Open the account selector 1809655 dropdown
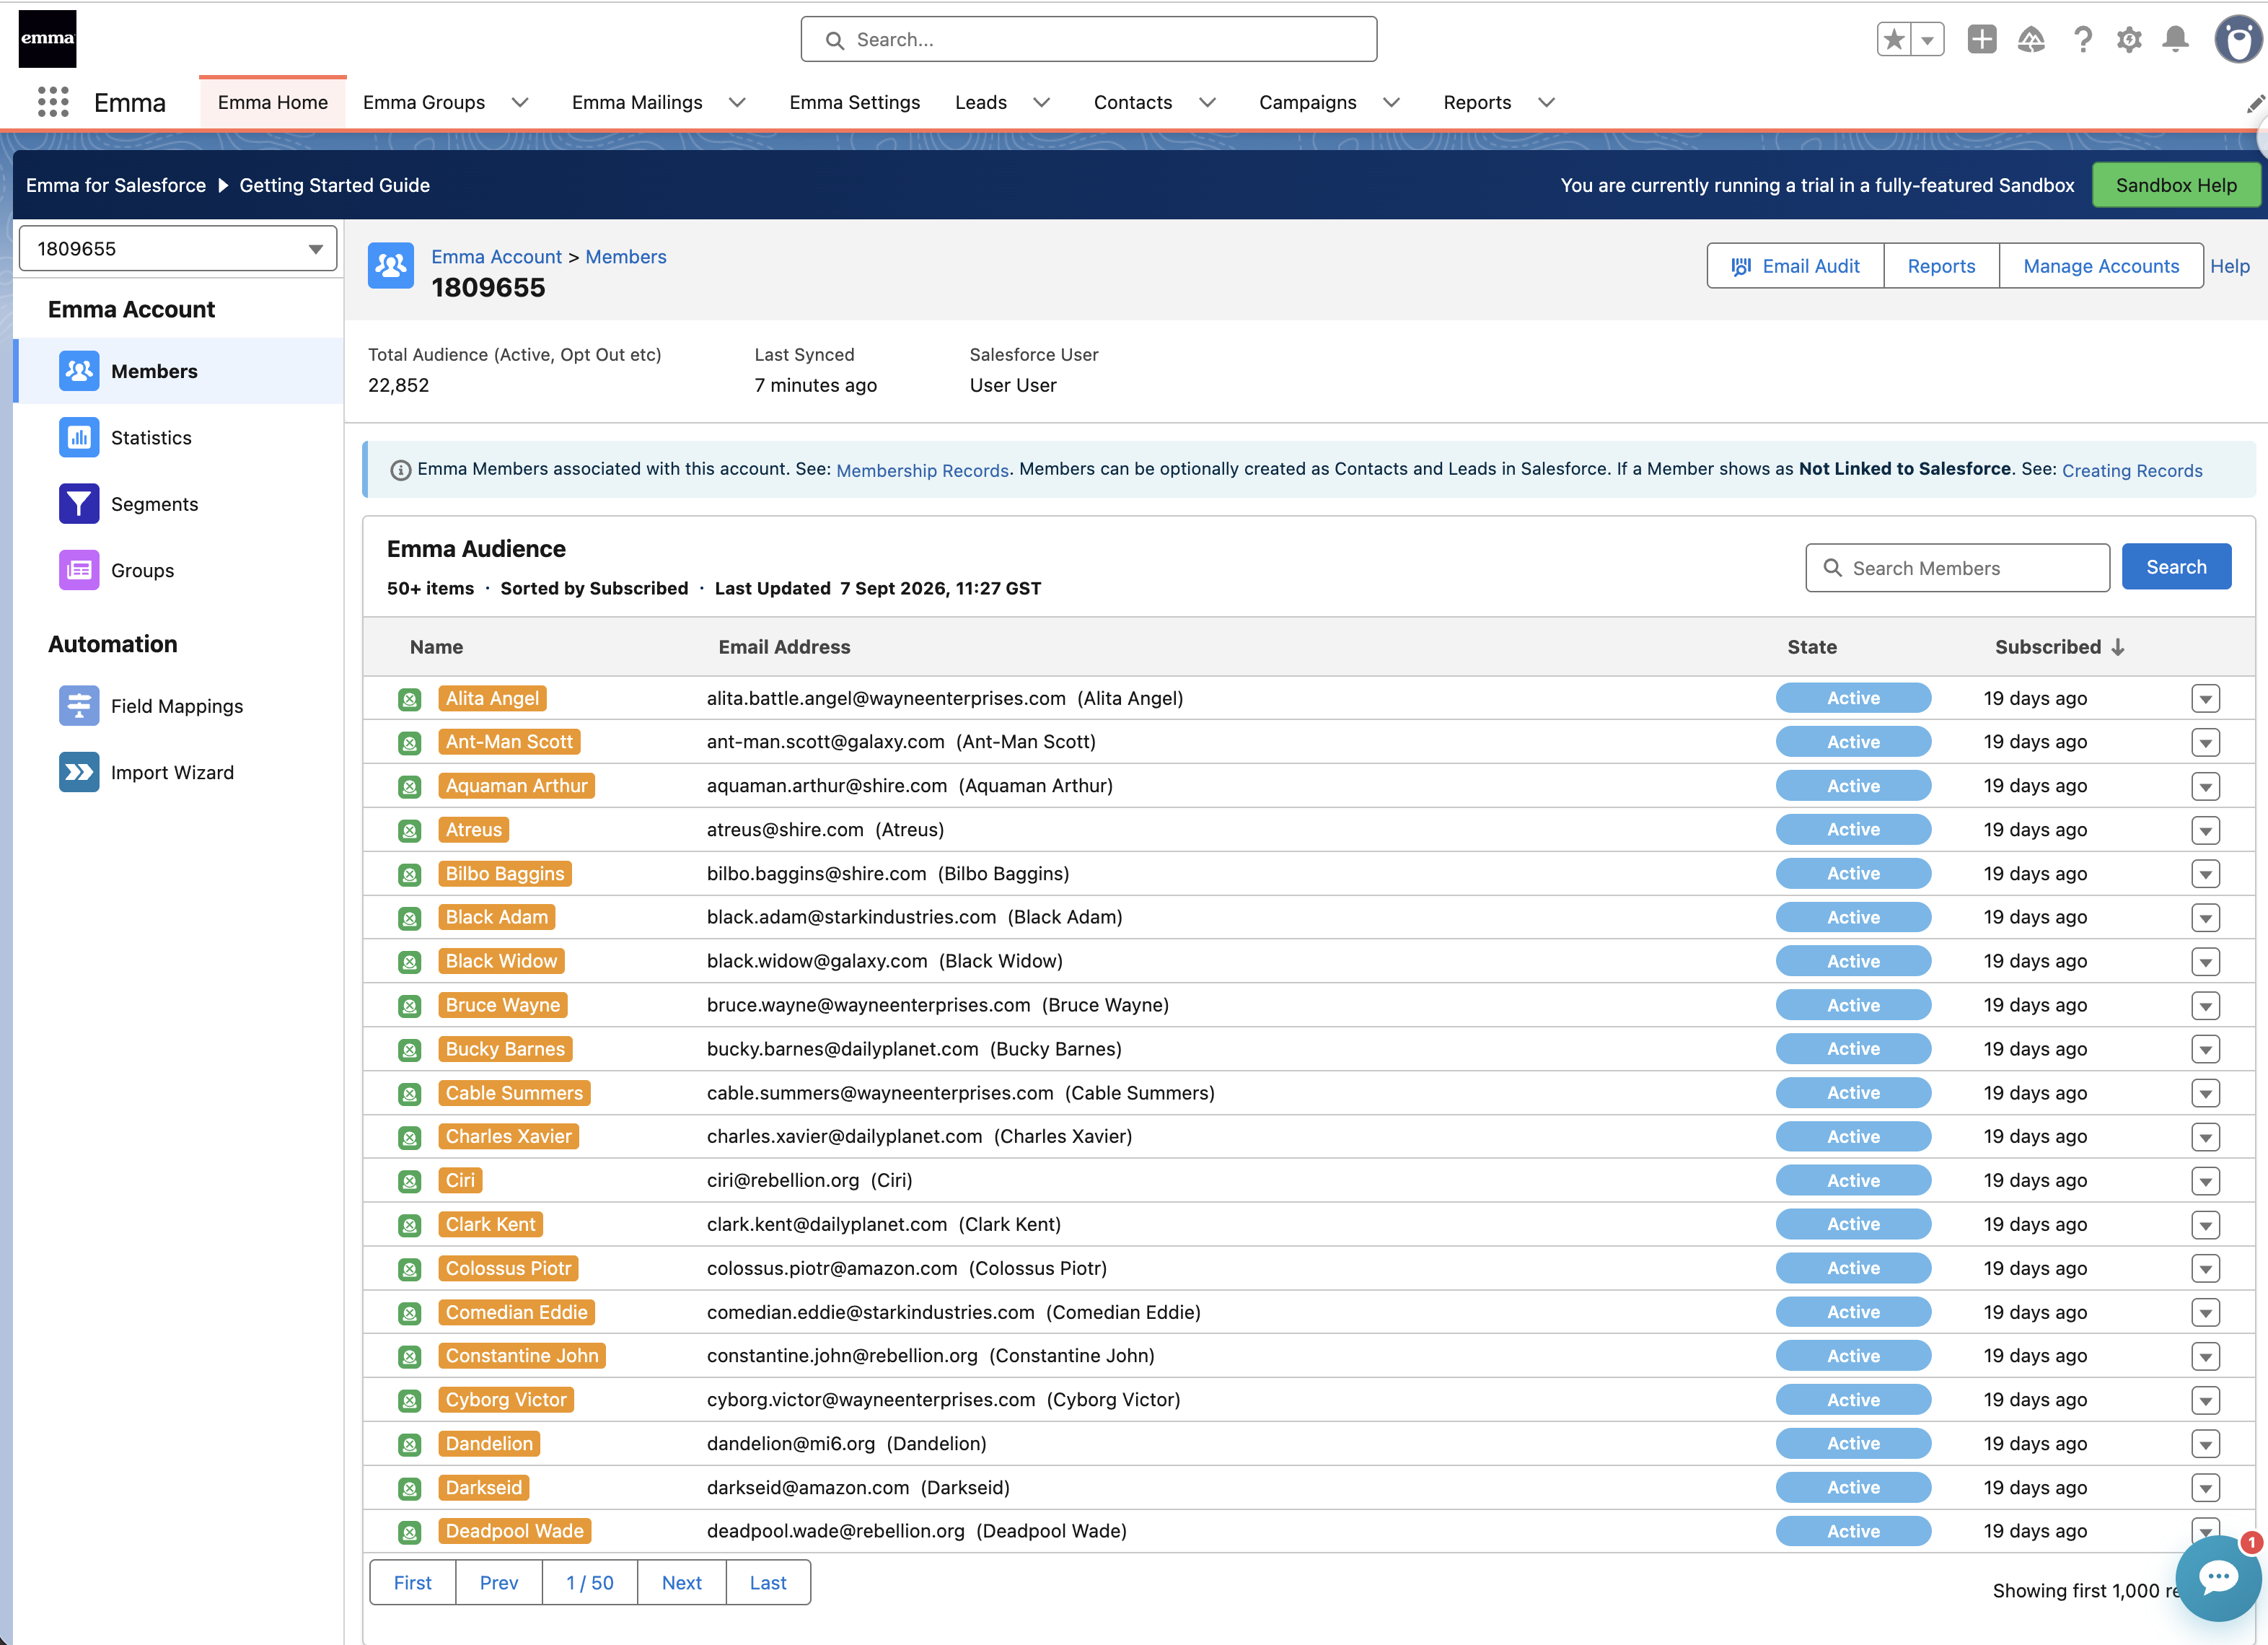 (178, 248)
